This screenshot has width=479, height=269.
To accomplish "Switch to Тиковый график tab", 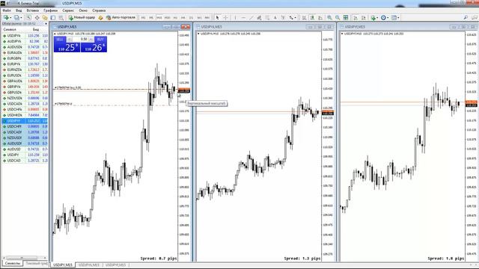I will pyautogui.click(x=37, y=263).
